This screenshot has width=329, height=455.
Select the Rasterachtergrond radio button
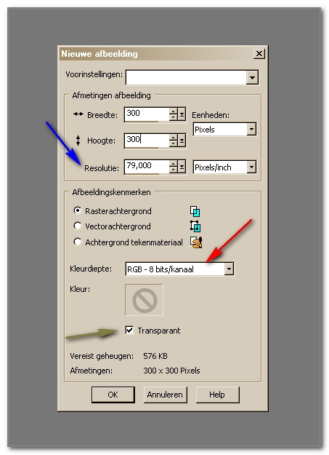pyautogui.click(x=77, y=210)
